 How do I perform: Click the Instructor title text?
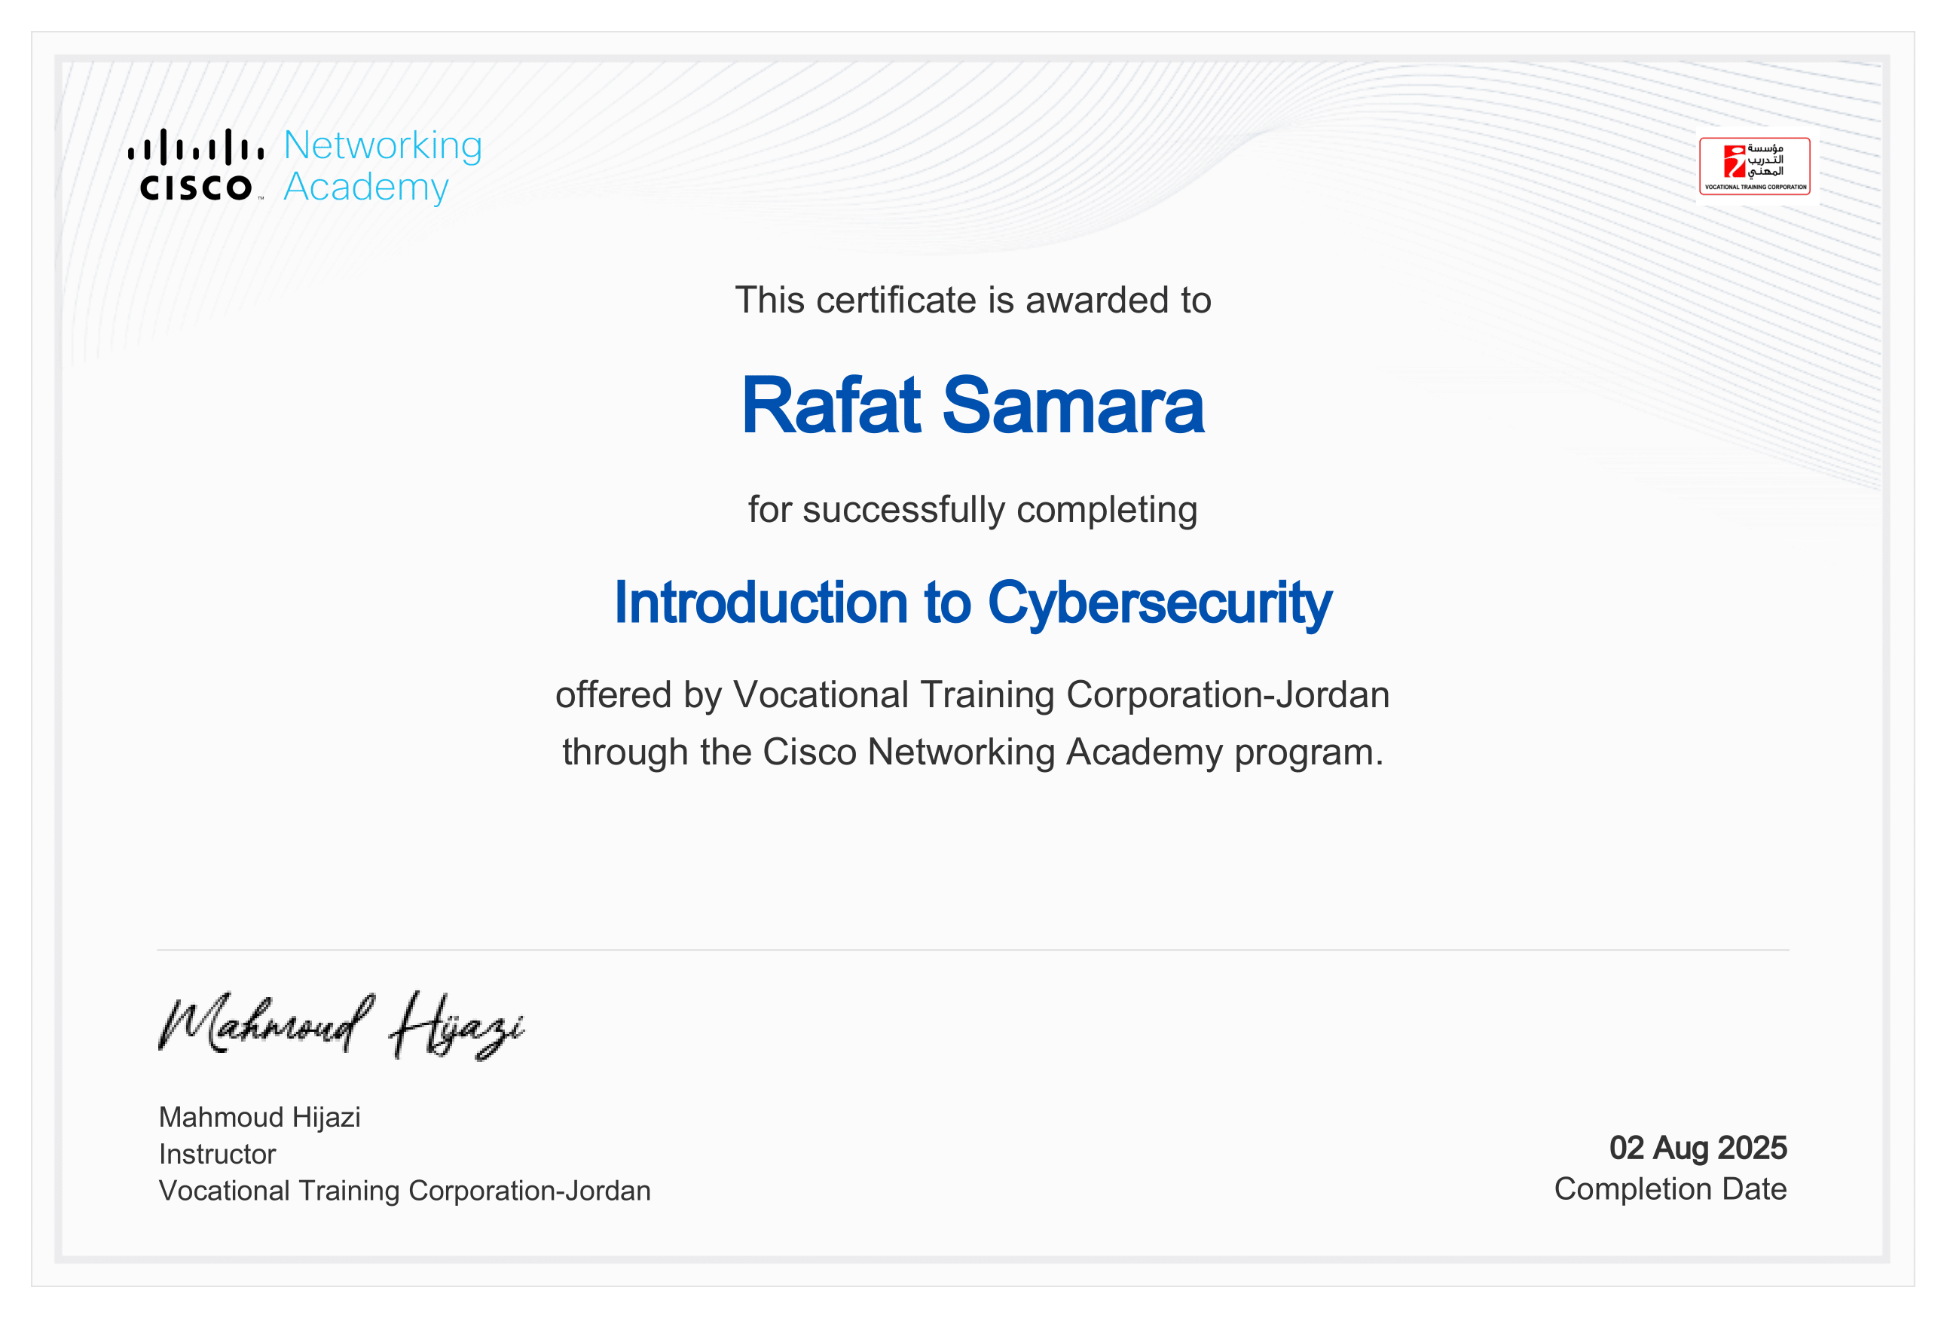click(217, 1154)
